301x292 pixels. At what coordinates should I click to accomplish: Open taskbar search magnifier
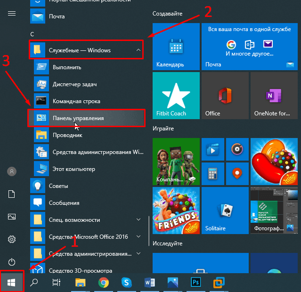point(34,283)
